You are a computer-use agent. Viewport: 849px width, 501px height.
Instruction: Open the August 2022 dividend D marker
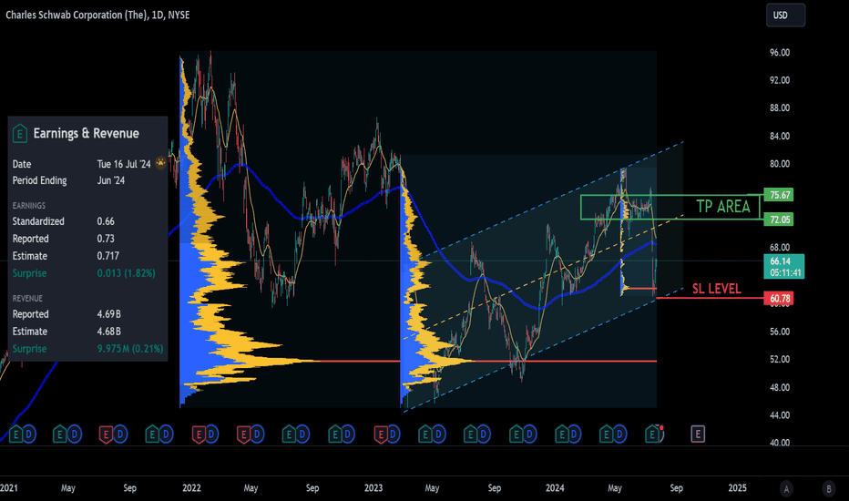pyautogui.click(x=302, y=435)
